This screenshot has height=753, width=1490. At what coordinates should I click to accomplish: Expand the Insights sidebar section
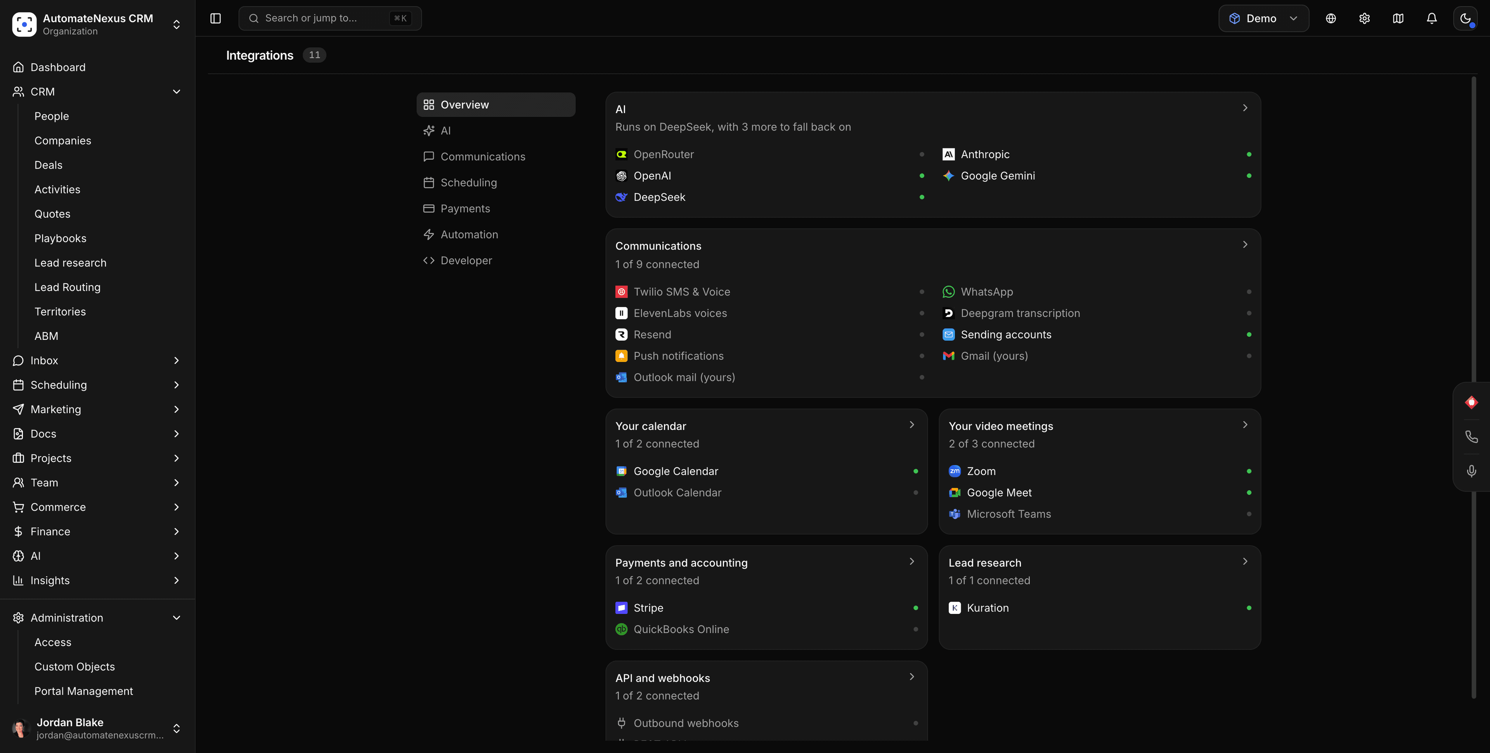point(177,580)
